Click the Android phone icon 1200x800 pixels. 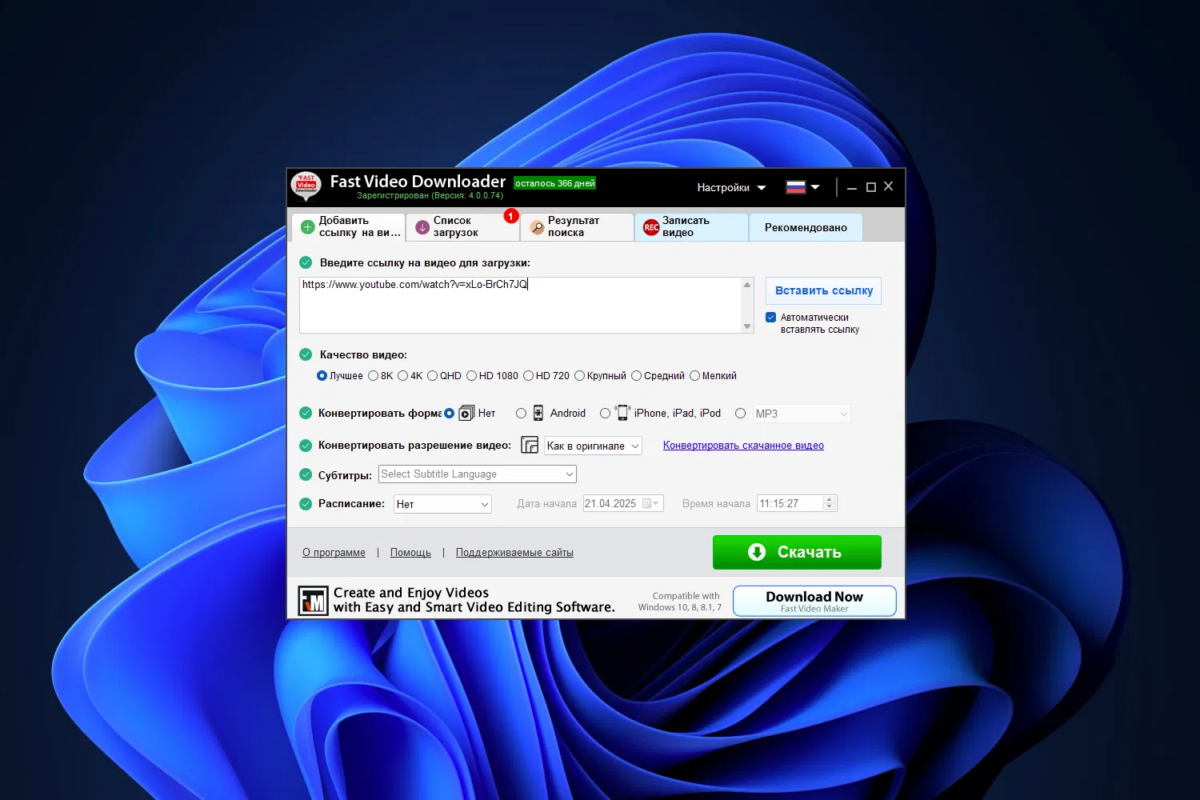coord(538,413)
